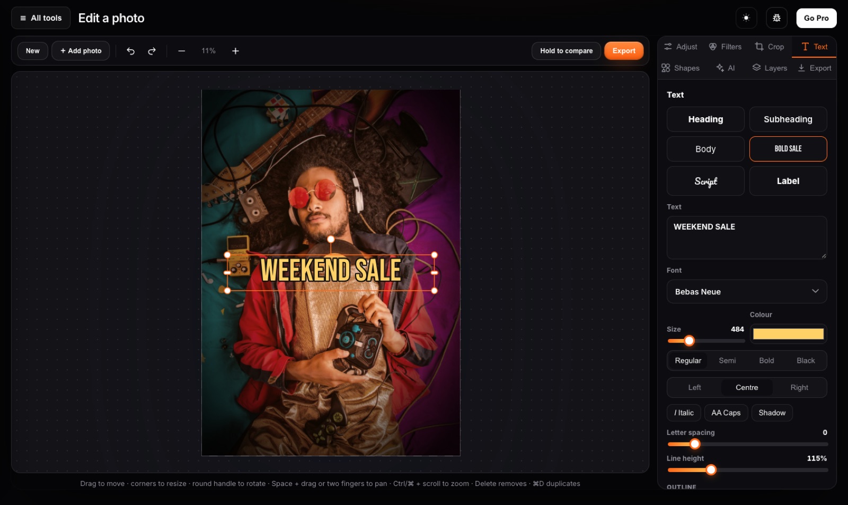Switch to the Crop tab
This screenshot has height=505, width=848.
(x=770, y=47)
